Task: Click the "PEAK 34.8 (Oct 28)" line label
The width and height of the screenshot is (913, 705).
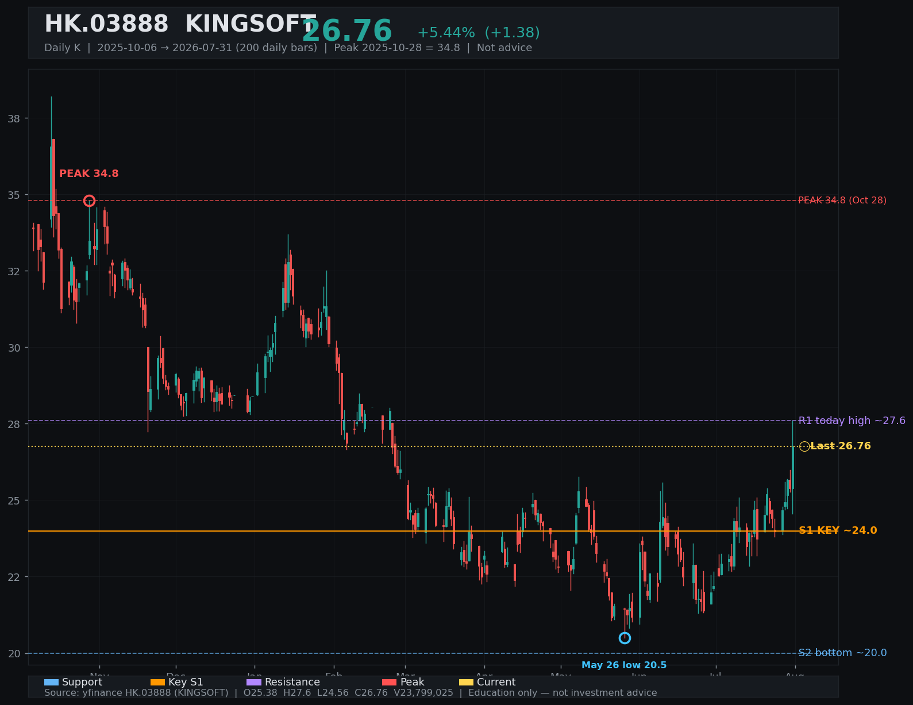Action: 842,201
